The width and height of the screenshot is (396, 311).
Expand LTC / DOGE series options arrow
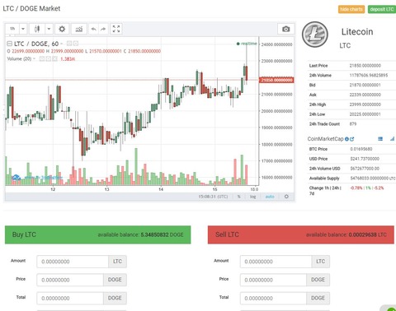click(x=61, y=44)
